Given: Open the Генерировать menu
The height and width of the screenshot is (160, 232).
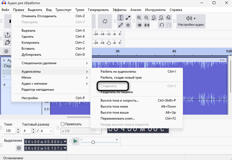Looking at the screenshot, I should tap(98, 10).
